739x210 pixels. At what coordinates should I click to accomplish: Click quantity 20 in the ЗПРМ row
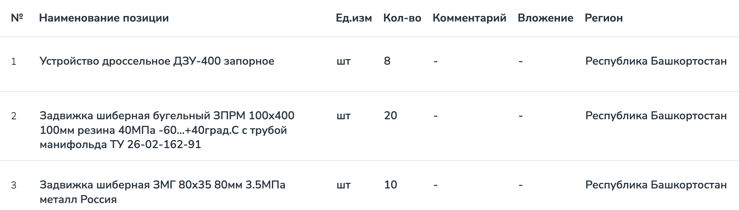coord(390,115)
